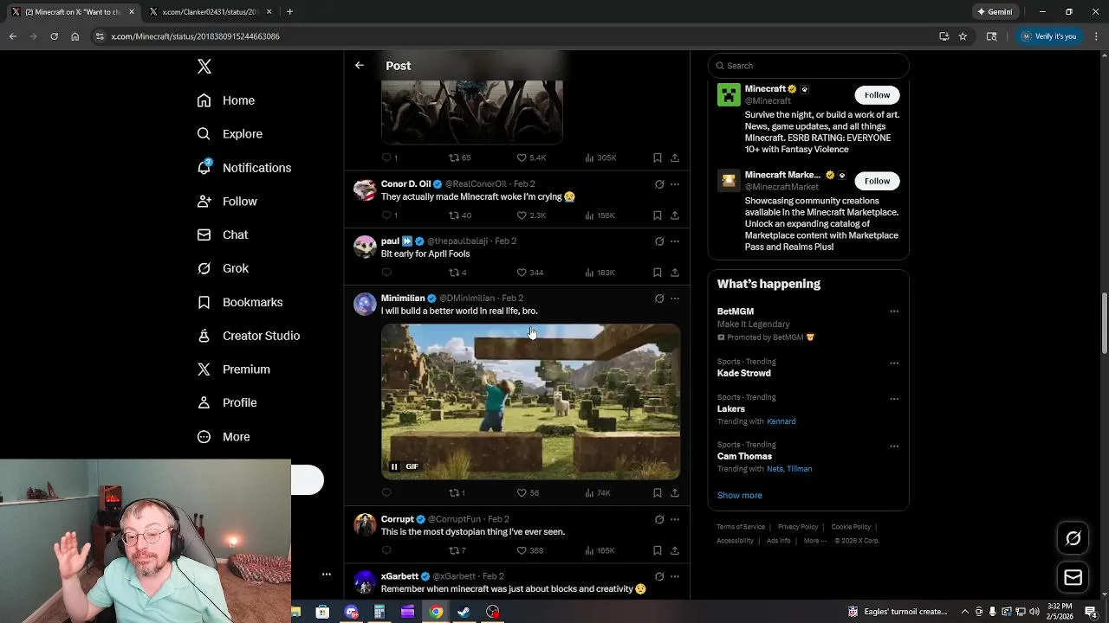The width and height of the screenshot is (1109, 623).
Task: Reply to Conor D. Oil's post
Action: point(390,215)
